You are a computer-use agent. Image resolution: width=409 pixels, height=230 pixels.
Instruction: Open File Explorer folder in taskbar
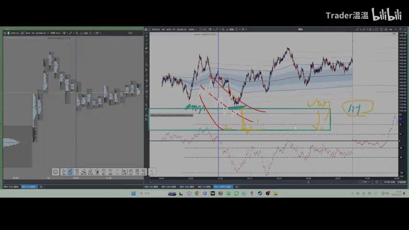click(x=276, y=194)
